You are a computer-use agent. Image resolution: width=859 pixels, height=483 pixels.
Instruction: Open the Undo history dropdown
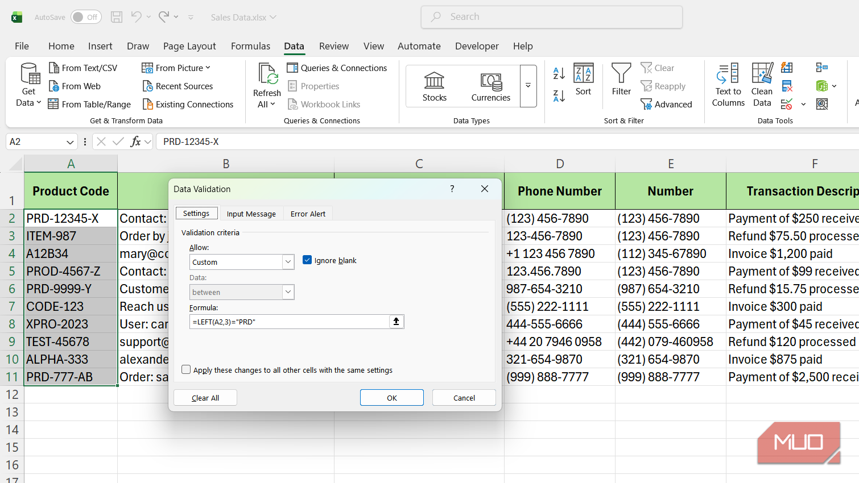148,16
